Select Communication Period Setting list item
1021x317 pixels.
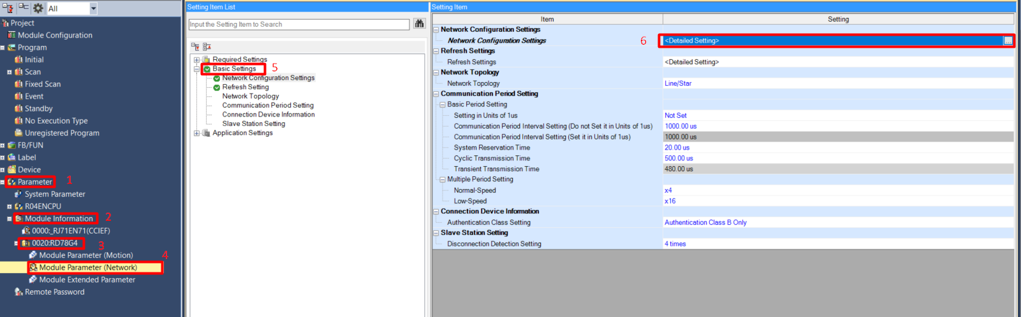pos(268,106)
